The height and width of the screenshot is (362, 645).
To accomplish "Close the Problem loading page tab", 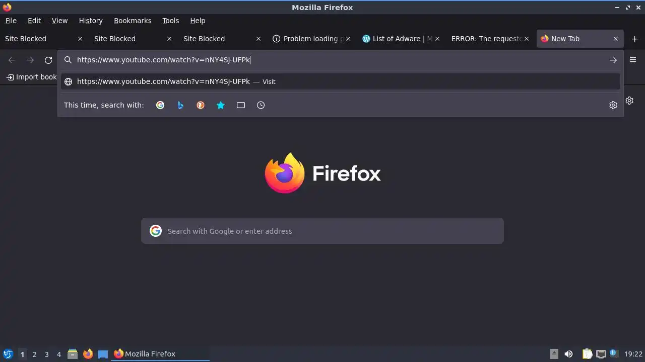I will pos(348,39).
